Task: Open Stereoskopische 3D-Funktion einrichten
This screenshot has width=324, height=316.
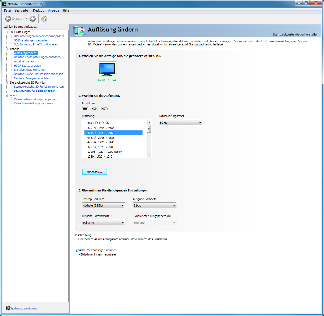Action: pyautogui.click(x=39, y=87)
